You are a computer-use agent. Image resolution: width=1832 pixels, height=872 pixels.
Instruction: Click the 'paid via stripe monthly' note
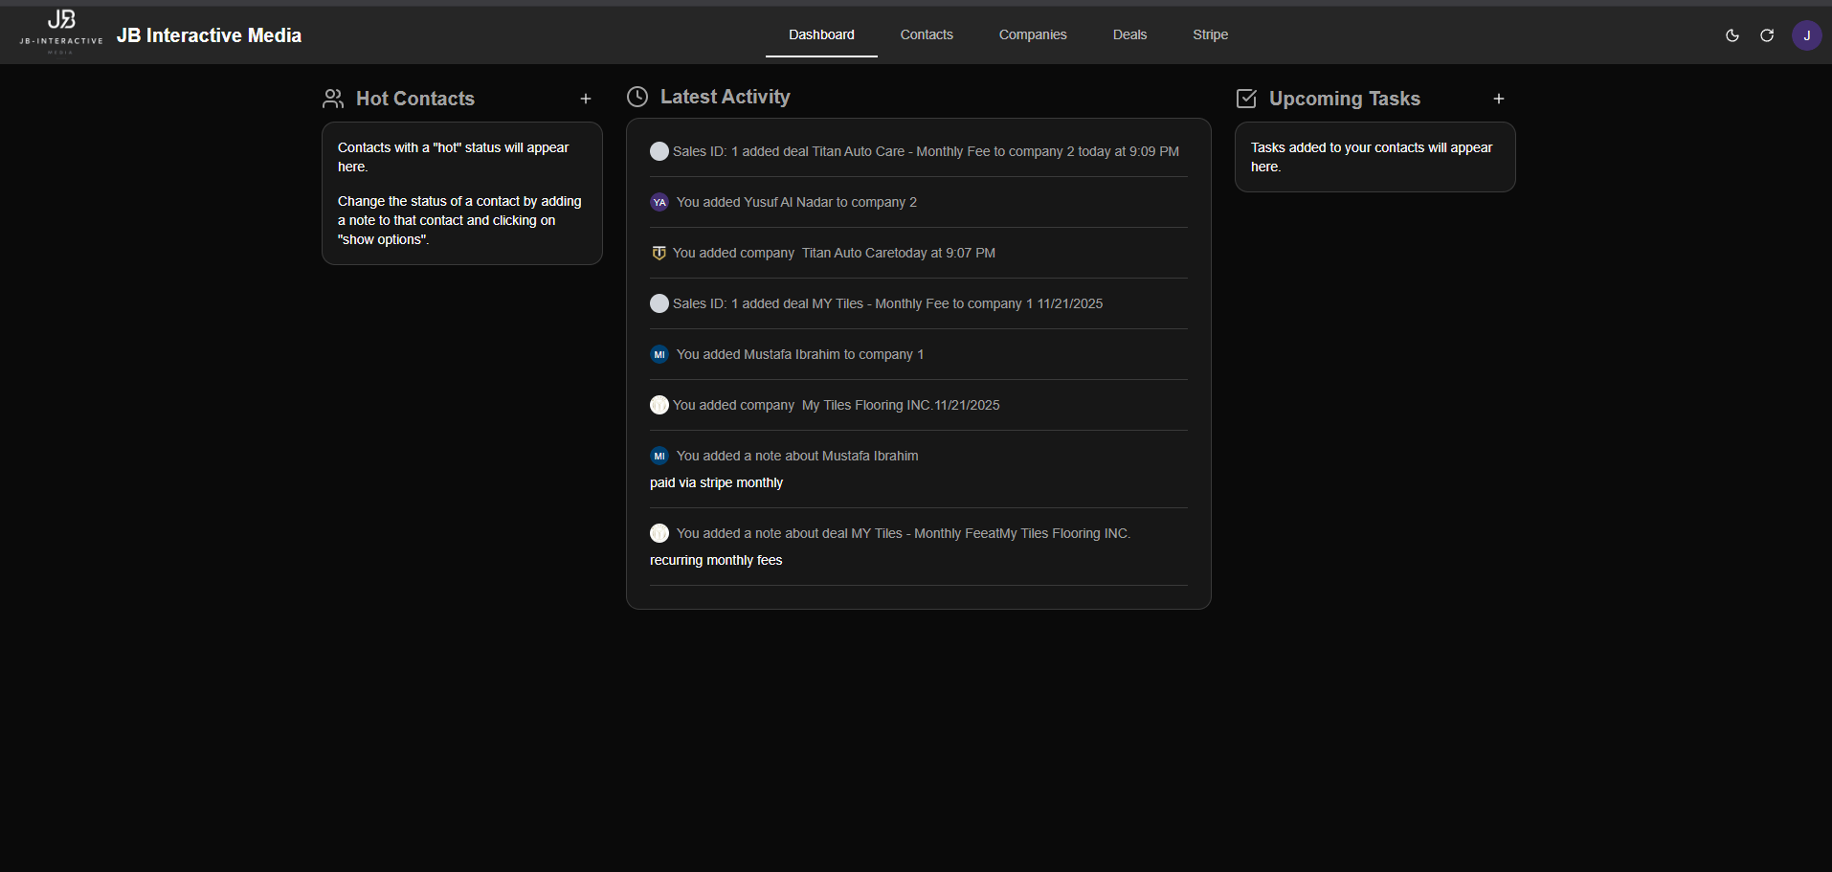click(716, 482)
